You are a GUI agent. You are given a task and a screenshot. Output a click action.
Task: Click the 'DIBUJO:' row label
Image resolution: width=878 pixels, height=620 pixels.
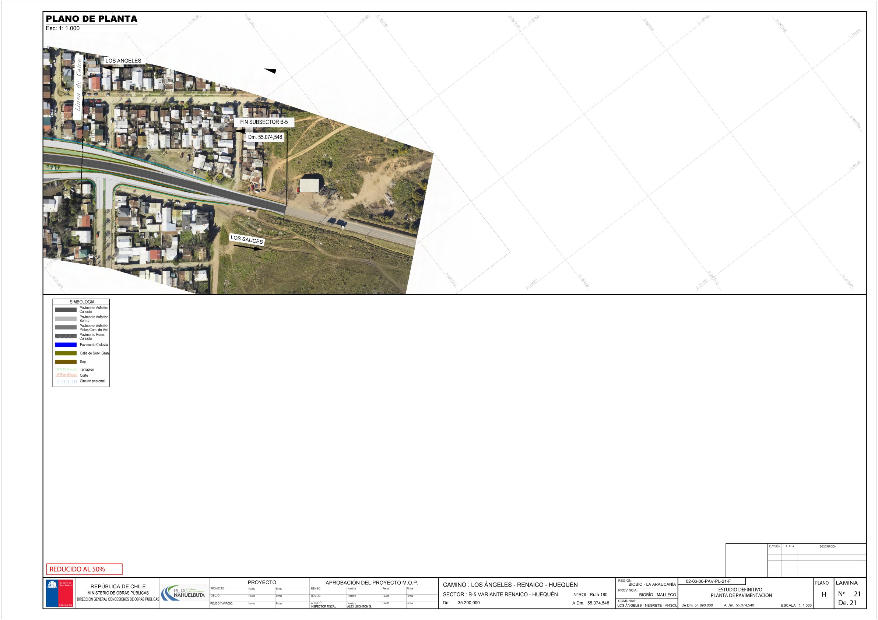coord(215,596)
